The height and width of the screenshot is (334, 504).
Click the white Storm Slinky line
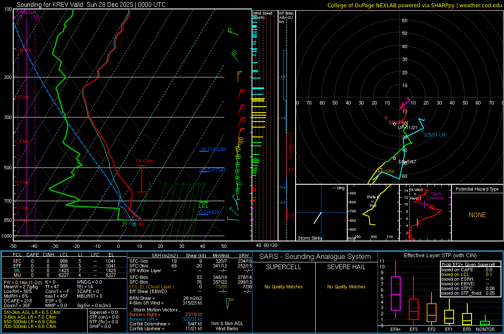point(317,218)
